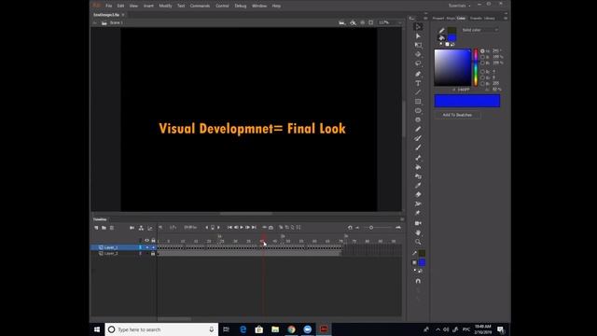Select the Hand tool
Screen dimensions: 597x336
point(418,232)
